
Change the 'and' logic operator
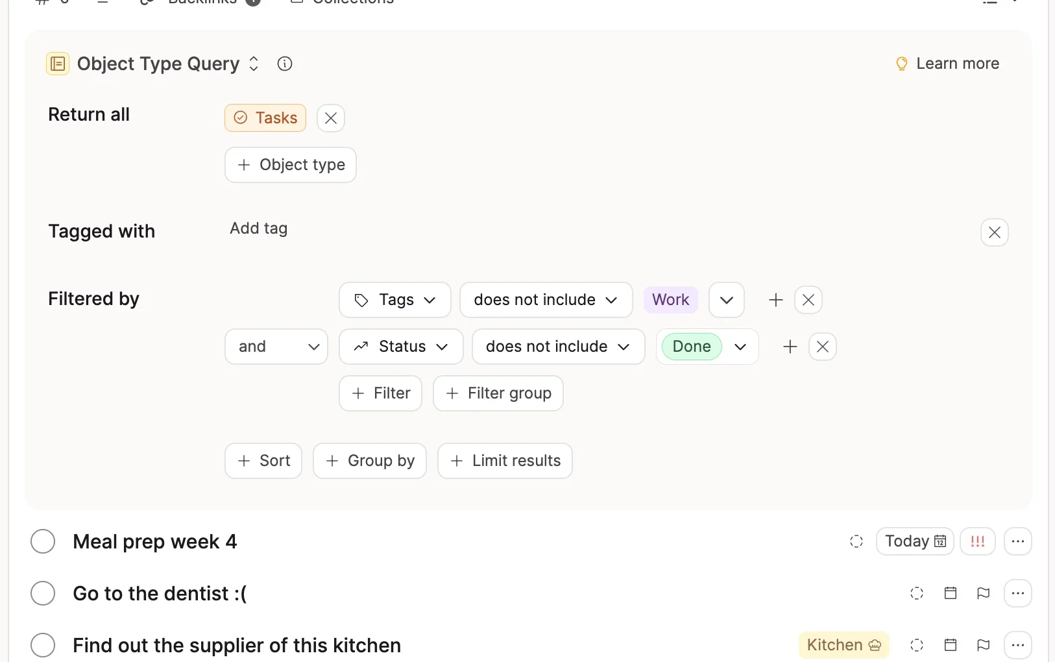276,347
